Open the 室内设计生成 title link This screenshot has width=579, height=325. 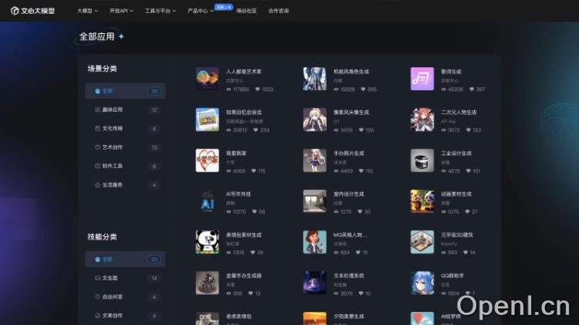(349, 194)
